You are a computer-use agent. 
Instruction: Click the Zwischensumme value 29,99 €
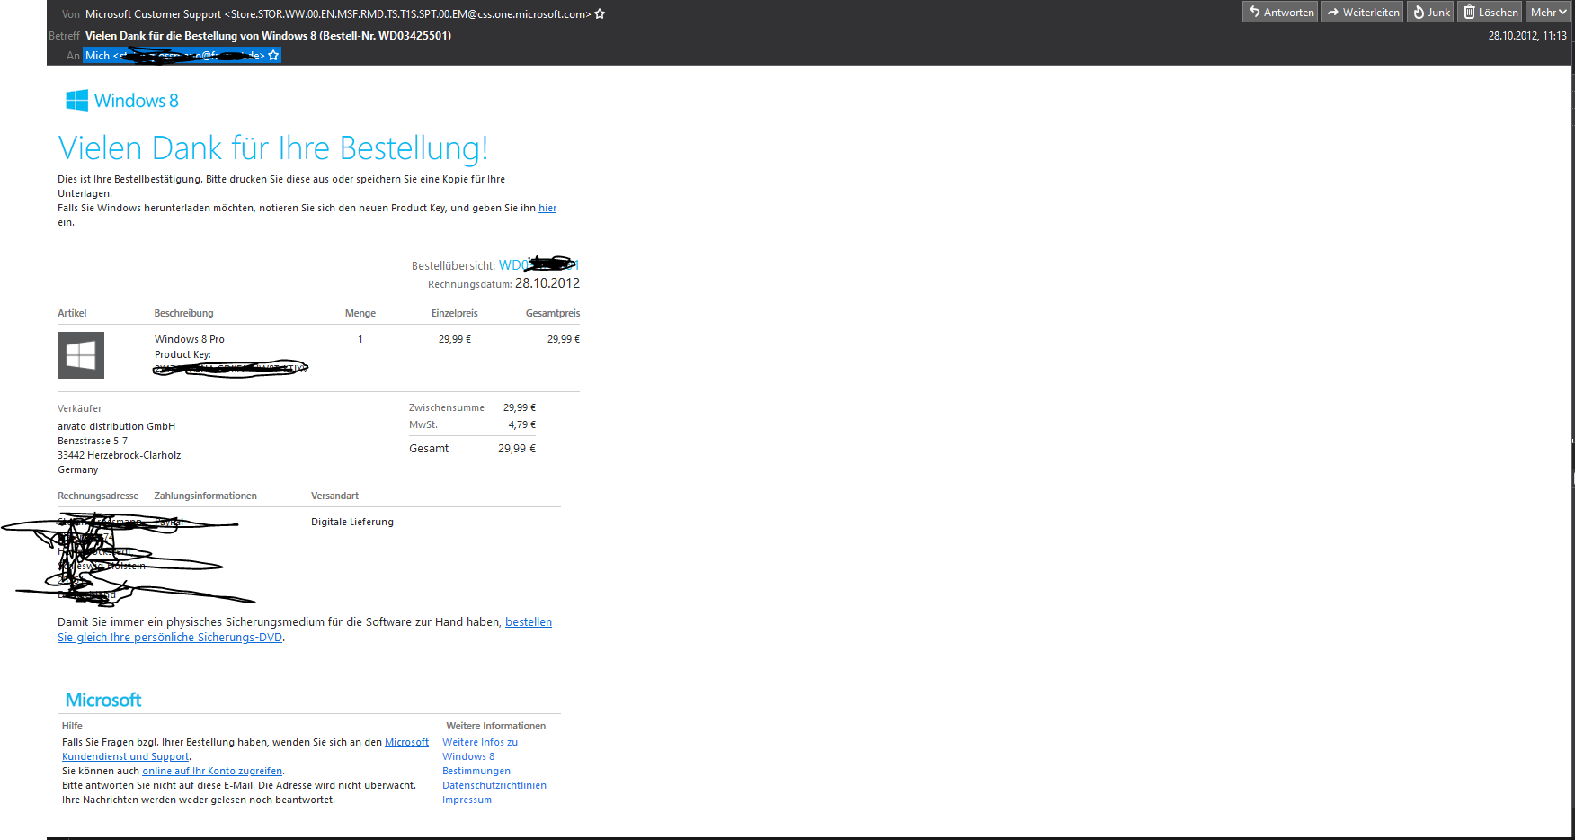(520, 407)
